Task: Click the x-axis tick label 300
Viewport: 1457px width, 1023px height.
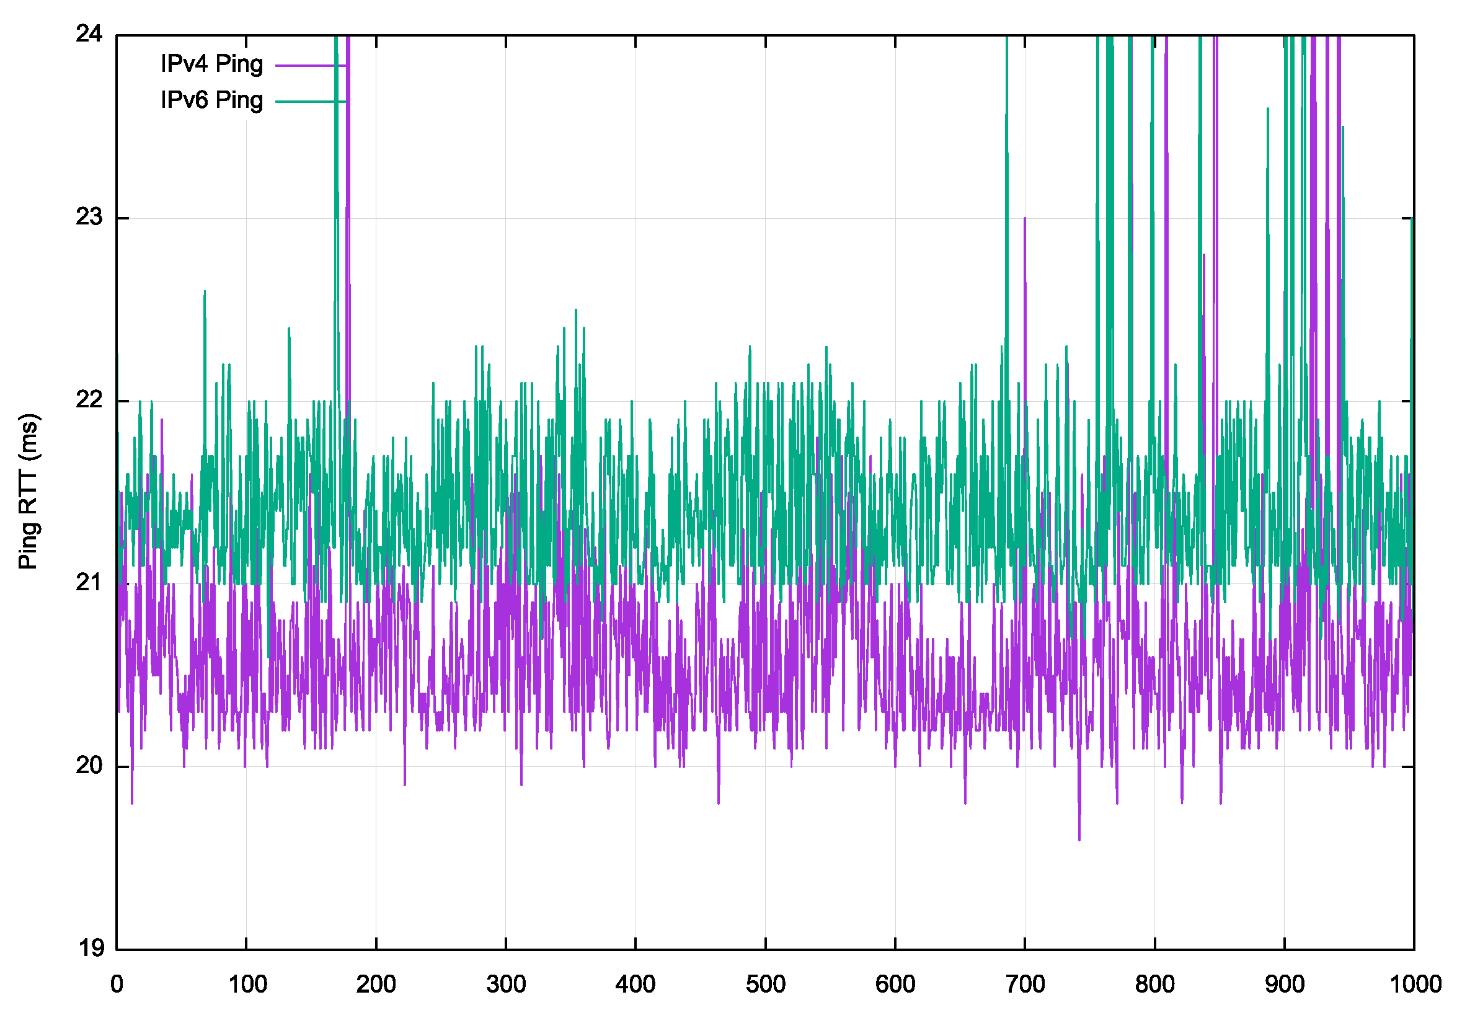Action: coord(506,985)
